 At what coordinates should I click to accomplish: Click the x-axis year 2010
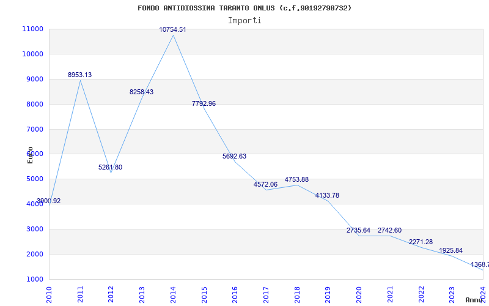[x=49, y=295]
